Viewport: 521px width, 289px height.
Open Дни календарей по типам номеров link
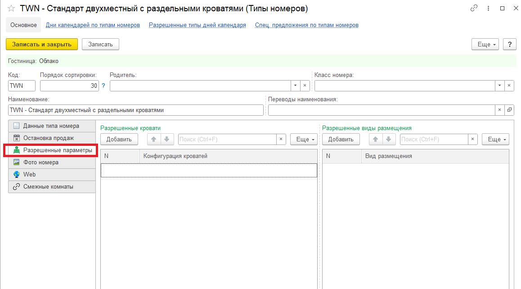tap(93, 25)
